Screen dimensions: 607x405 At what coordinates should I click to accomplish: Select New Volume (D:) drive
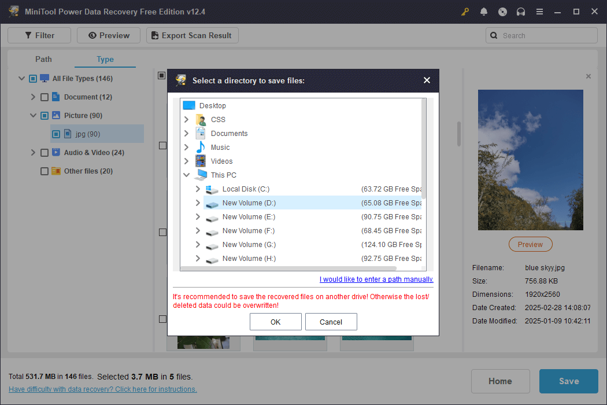click(312, 203)
